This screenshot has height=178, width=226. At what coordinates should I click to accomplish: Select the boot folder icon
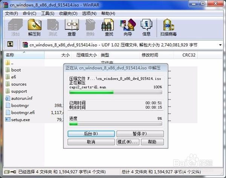point(8,70)
